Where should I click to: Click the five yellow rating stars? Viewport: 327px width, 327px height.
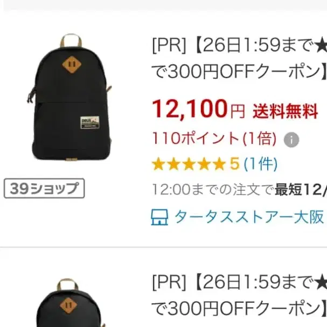189,164
